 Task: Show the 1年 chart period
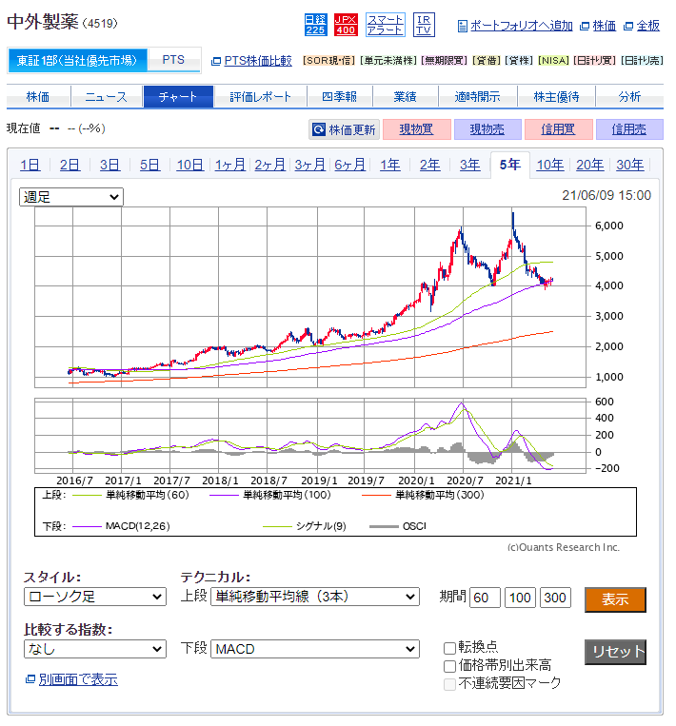pyautogui.click(x=390, y=165)
